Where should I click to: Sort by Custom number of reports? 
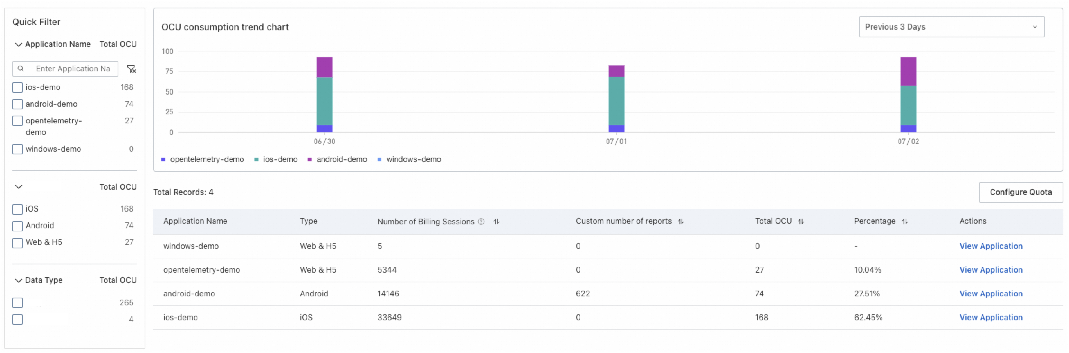[681, 222]
